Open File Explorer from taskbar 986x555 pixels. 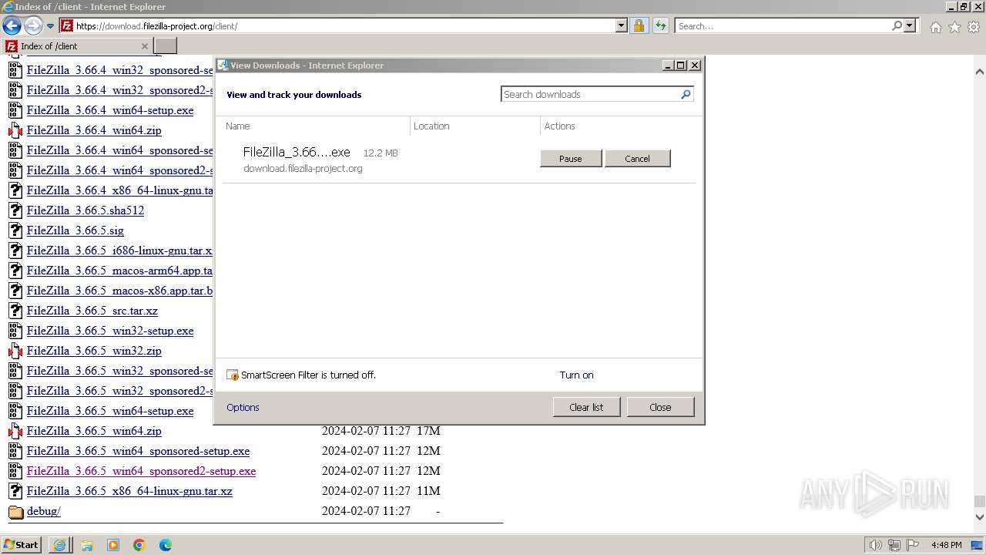pyautogui.click(x=87, y=545)
